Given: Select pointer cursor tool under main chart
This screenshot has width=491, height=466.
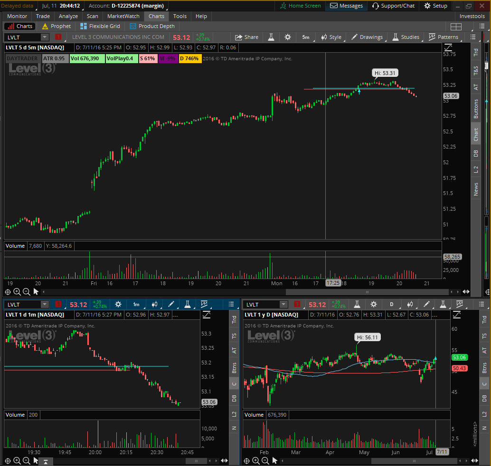Looking at the screenshot, I should pos(36,292).
